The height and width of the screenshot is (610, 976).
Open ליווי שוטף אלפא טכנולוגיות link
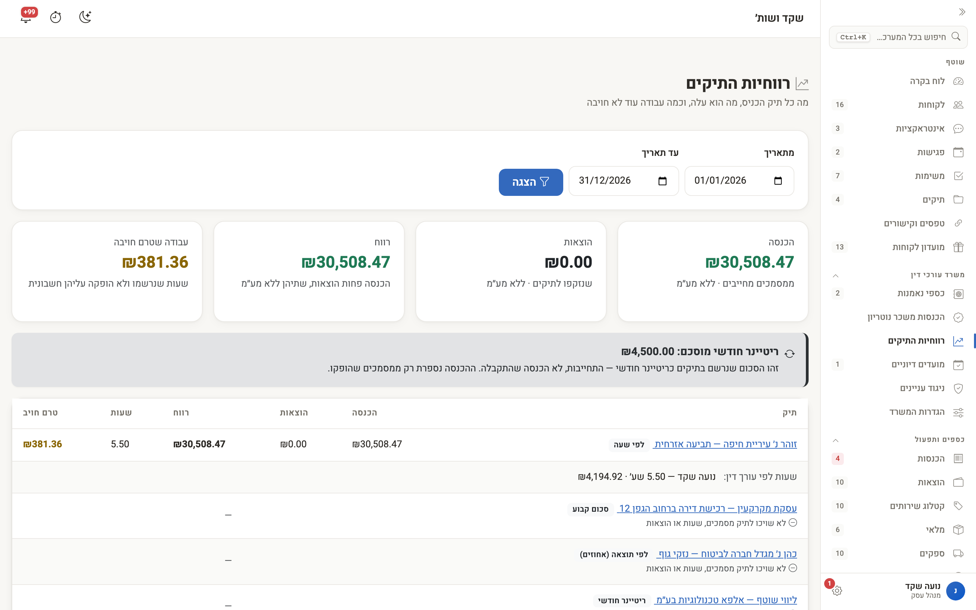[x=726, y=600]
